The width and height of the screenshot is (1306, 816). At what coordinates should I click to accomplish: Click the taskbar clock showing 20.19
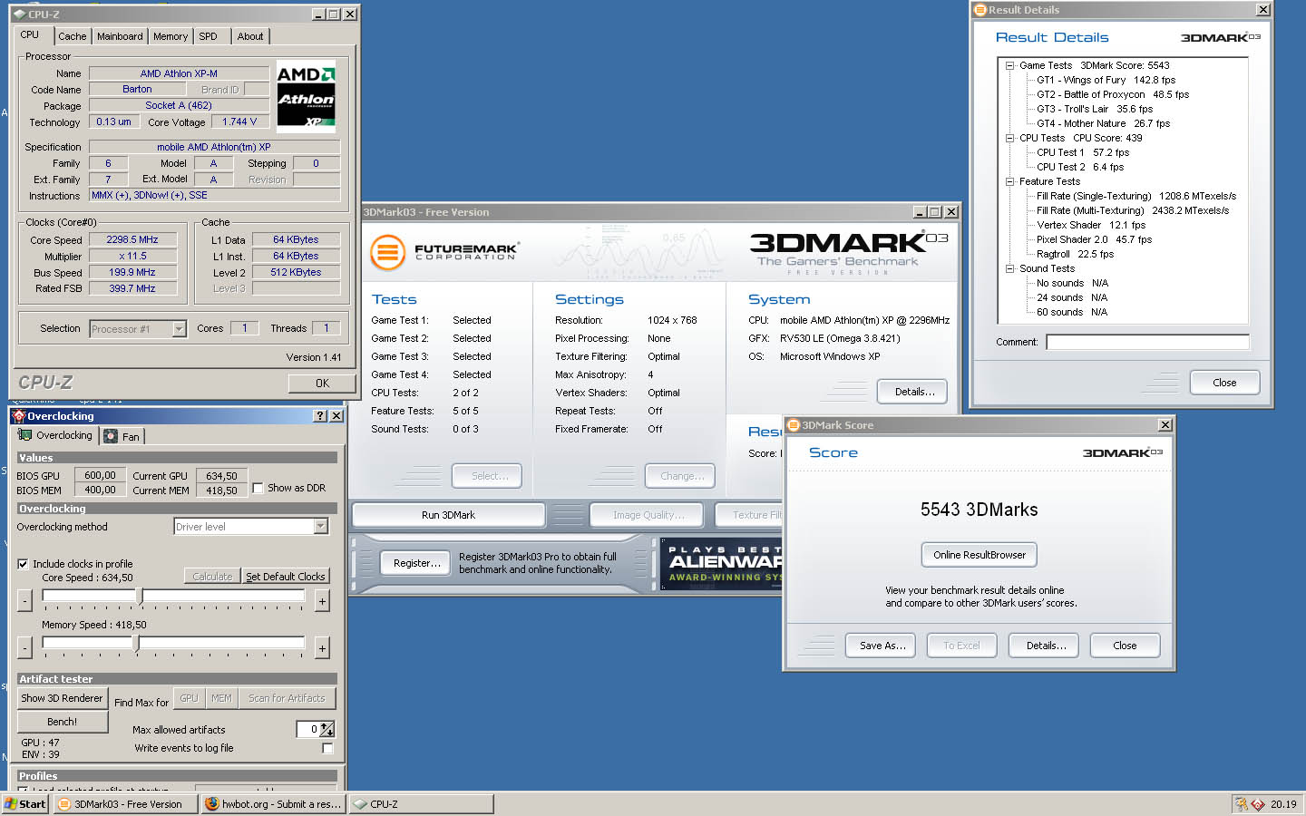[x=1283, y=804]
